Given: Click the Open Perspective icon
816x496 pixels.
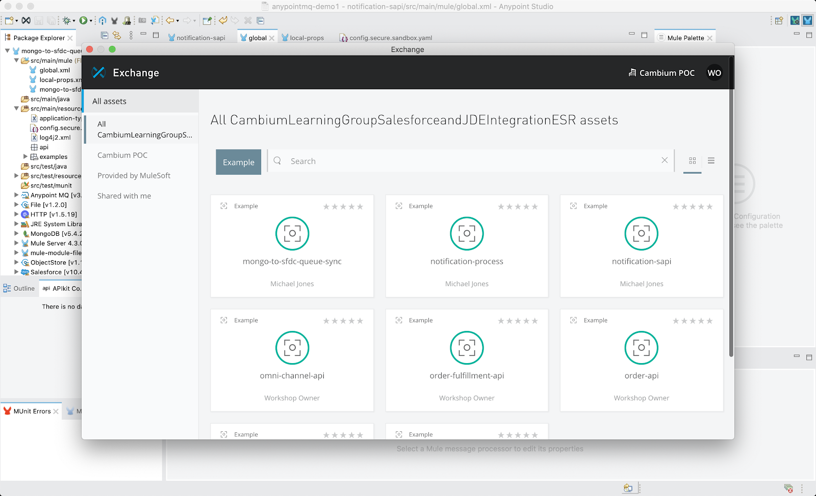Looking at the screenshot, I should click(x=779, y=20).
